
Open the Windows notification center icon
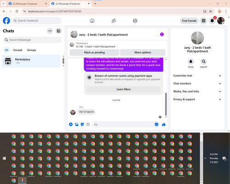pos(224,159)
